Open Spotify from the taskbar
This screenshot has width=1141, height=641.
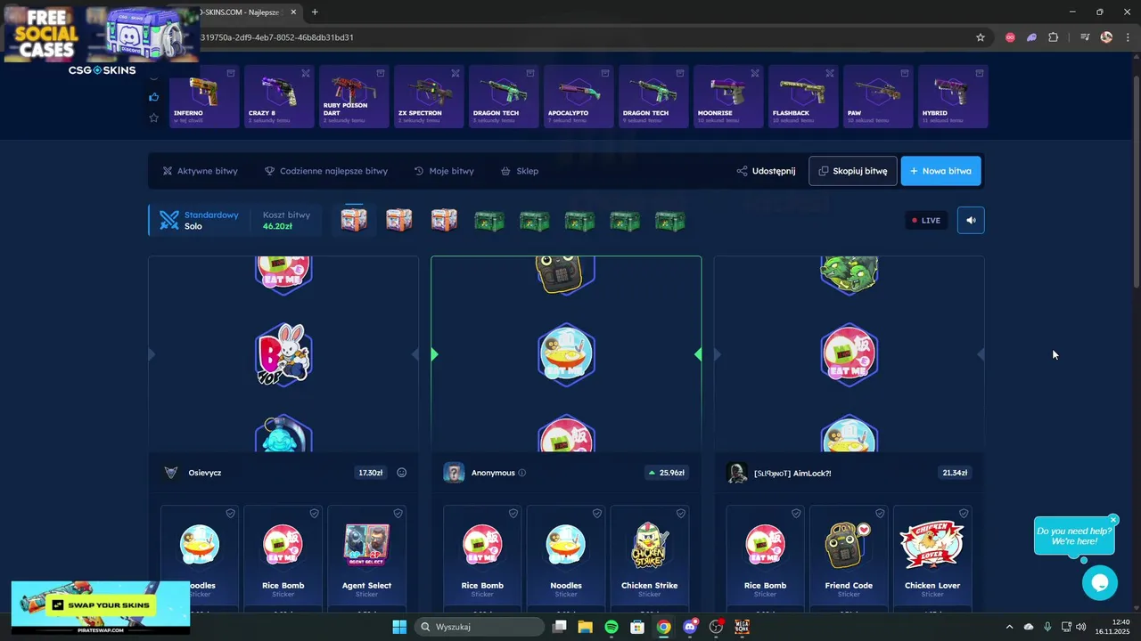(x=612, y=627)
